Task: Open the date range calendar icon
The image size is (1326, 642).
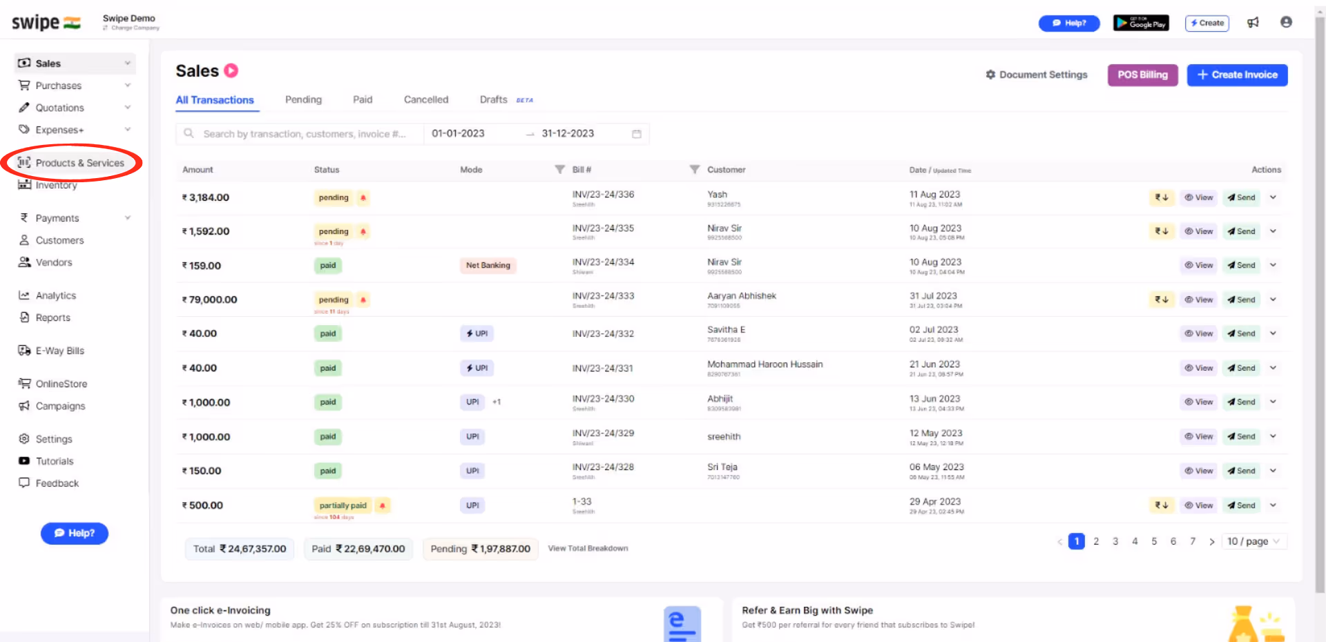Action: pyautogui.click(x=637, y=134)
